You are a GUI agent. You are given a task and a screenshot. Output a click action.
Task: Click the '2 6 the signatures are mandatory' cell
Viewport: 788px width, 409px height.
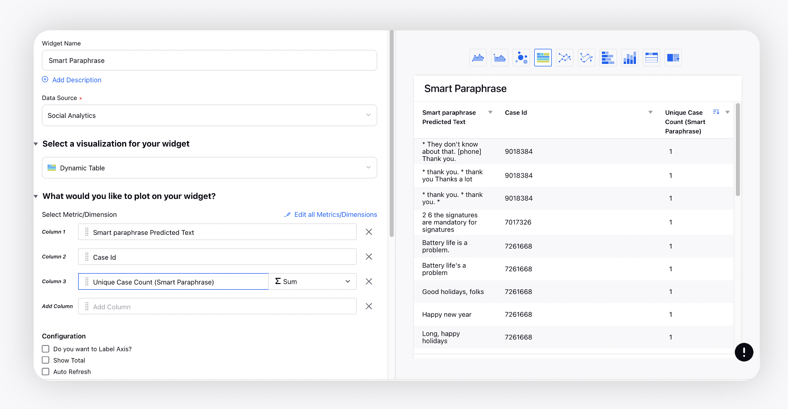(x=449, y=222)
